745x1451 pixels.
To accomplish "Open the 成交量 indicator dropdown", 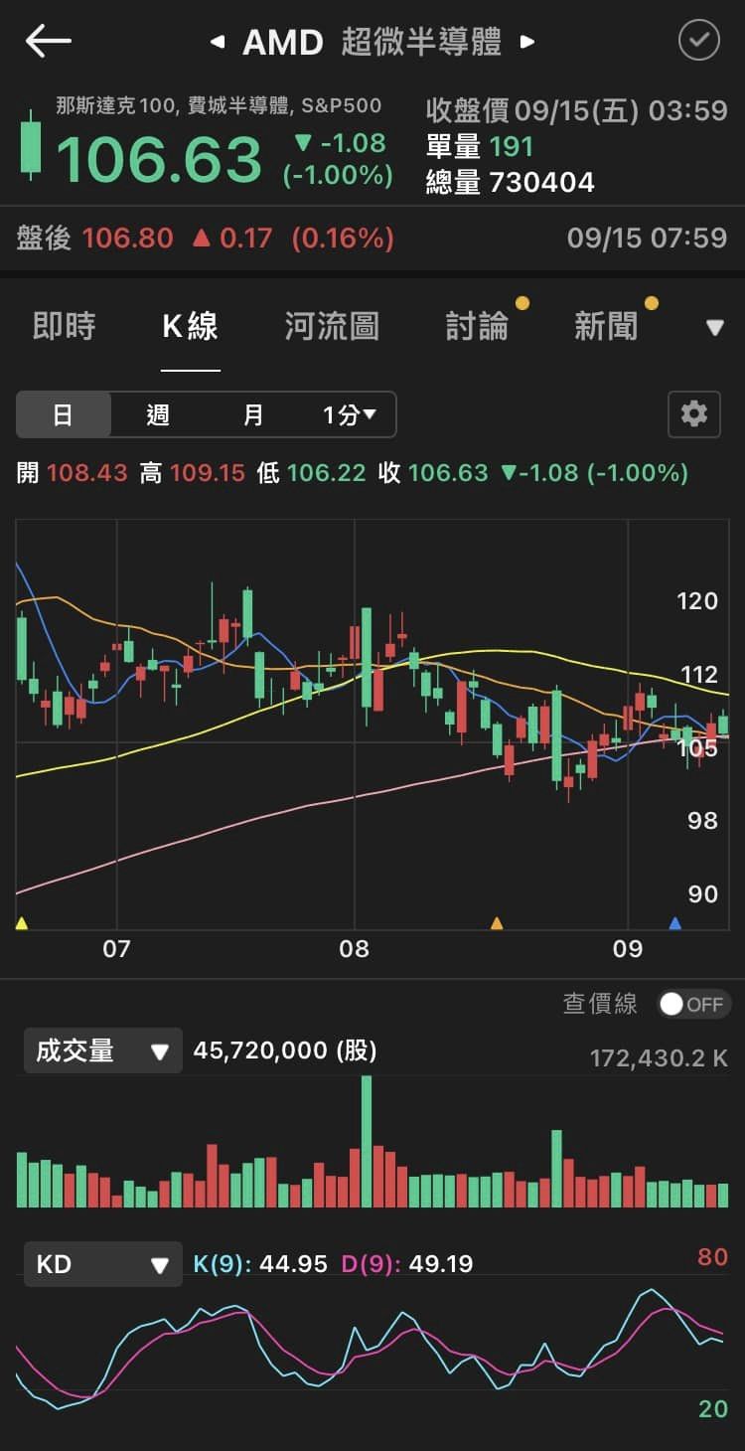I will click(x=102, y=1050).
